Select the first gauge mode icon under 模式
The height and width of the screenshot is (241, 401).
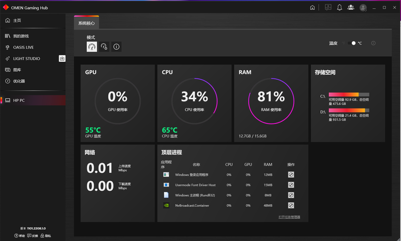pos(92,47)
